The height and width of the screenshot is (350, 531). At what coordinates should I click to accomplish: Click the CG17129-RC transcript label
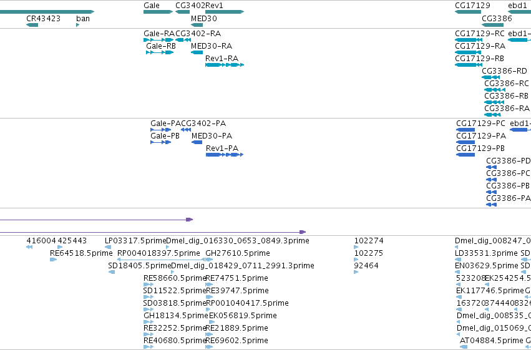[480, 34]
